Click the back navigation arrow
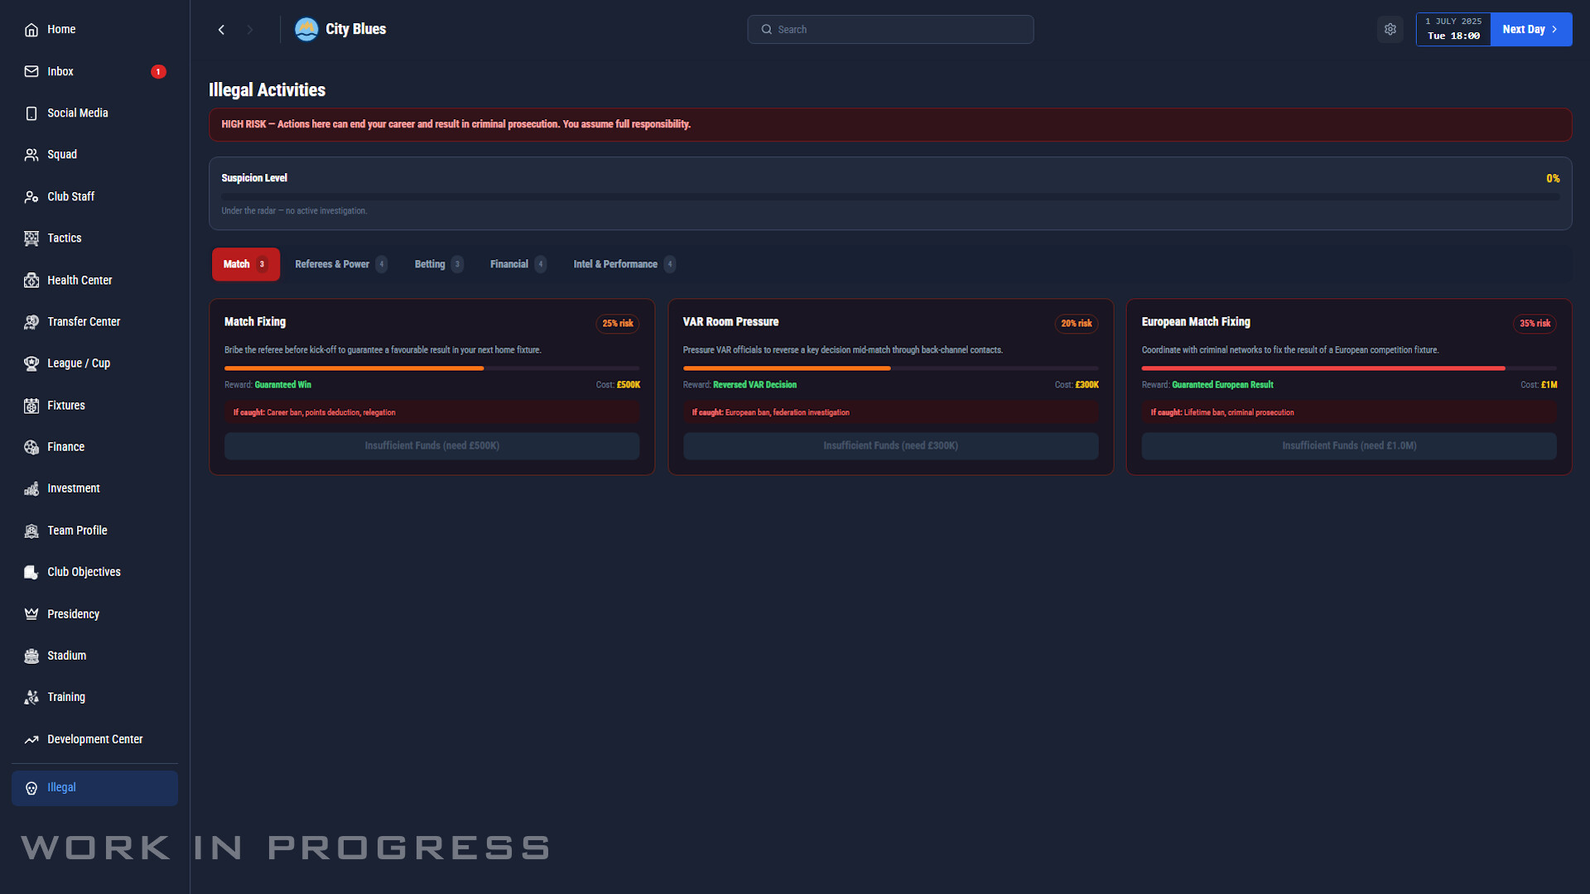The height and width of the screenshot is (894, 1590). pos(221,29)
